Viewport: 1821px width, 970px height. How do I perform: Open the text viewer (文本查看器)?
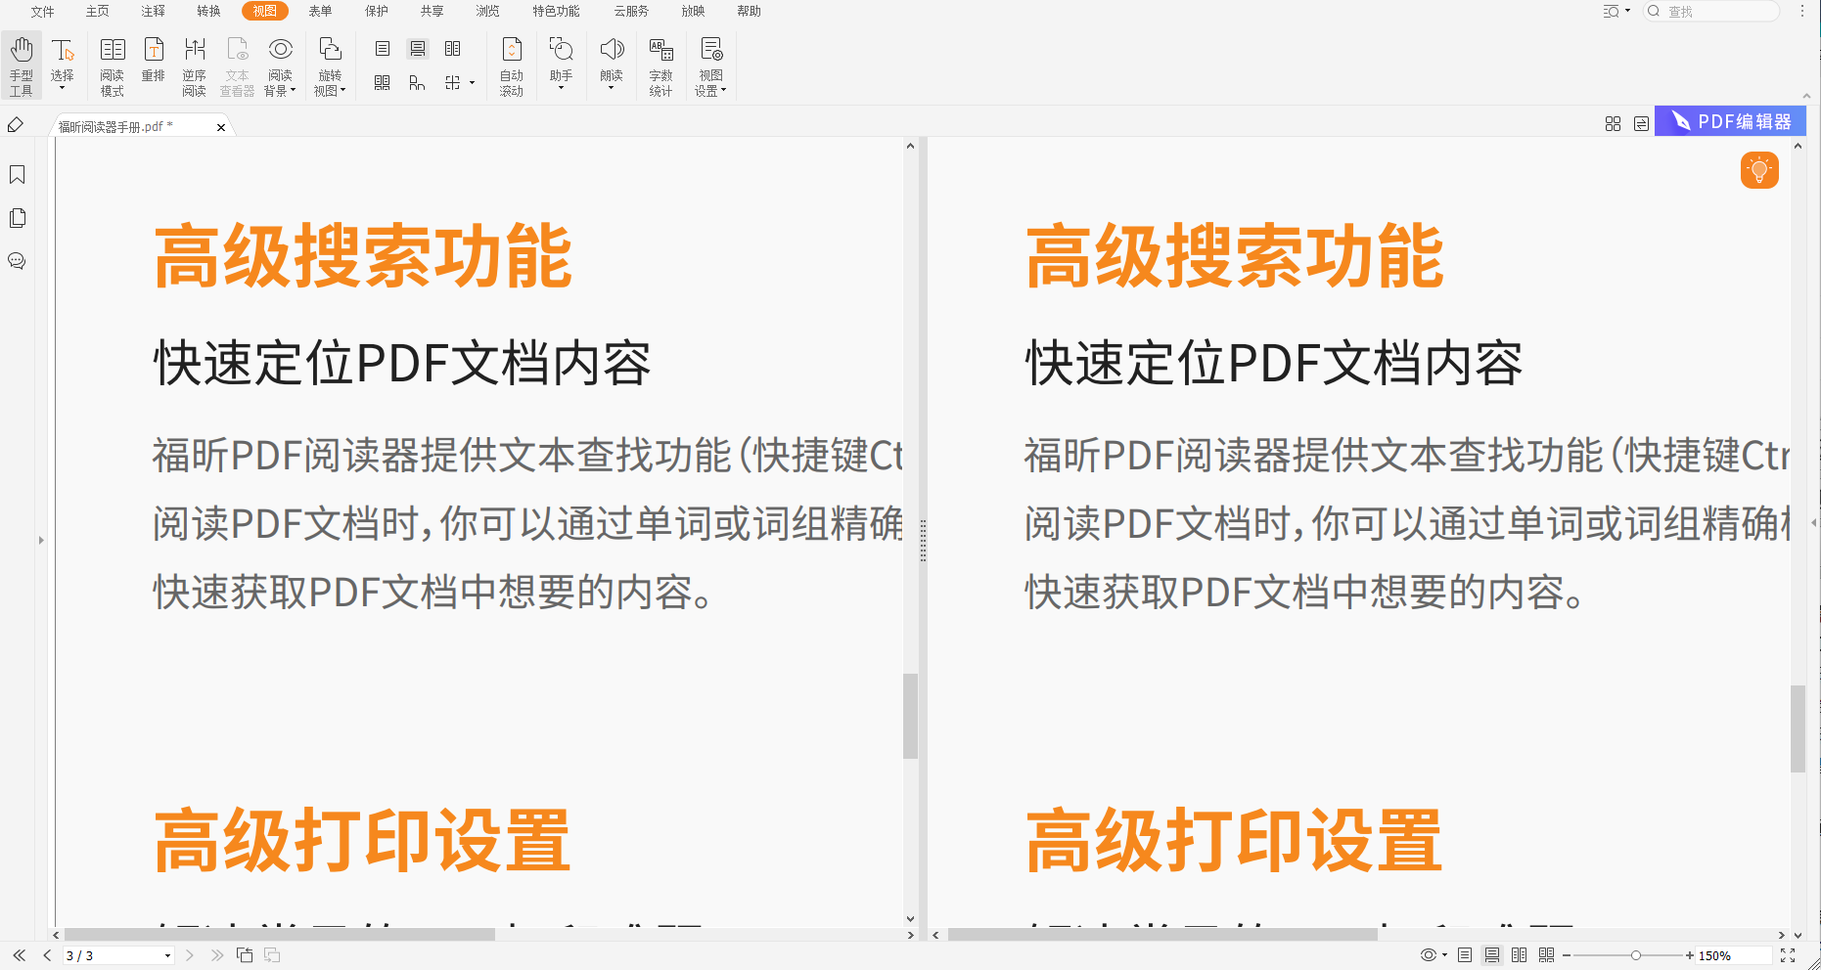pyautogui.click(x=237, y=65)
